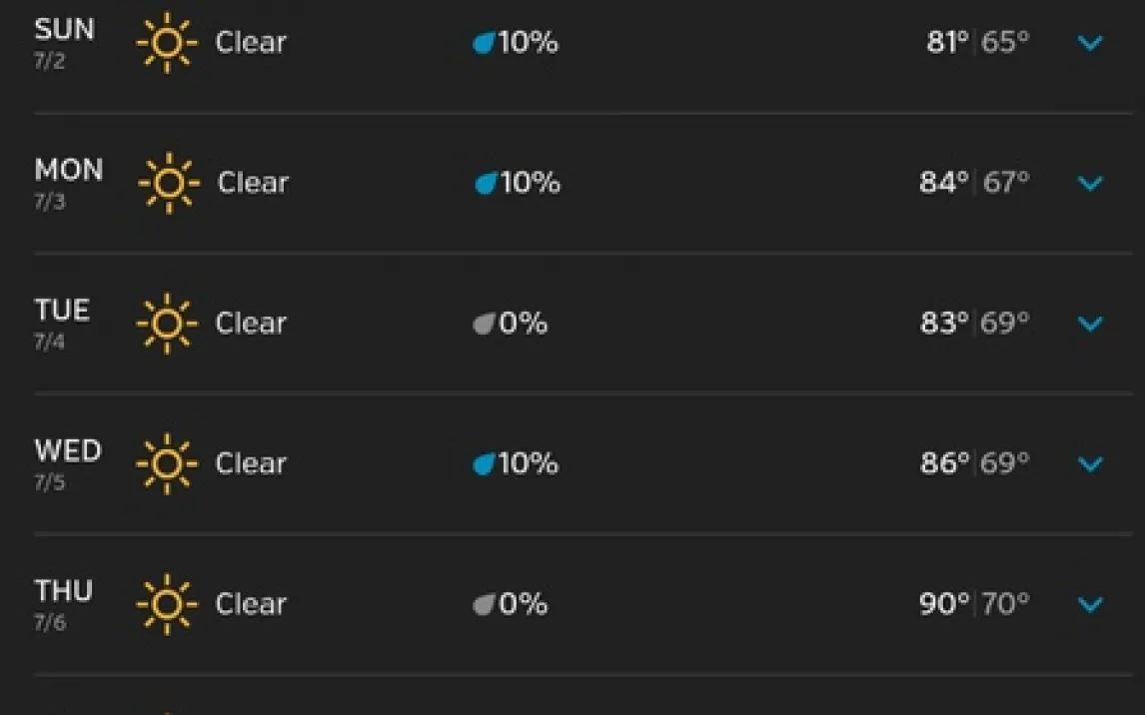The width and height of the screenshot is (1145, 715).
Task: Click Tuesday's Clear condition text
Action: click(251, 324)
